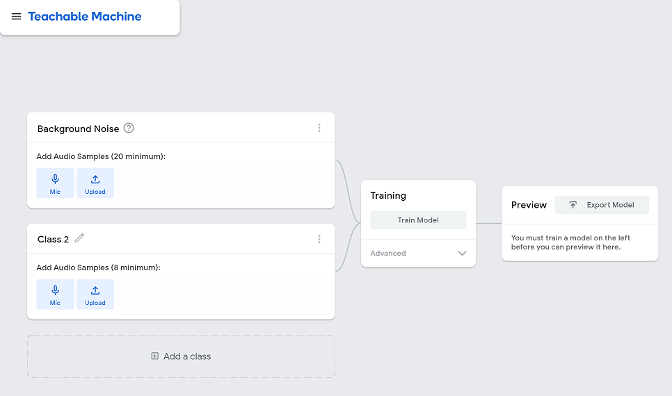Click the Advanced chevron arrow
This screenshot has height=396, width=672.
(462, 254)
